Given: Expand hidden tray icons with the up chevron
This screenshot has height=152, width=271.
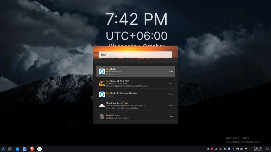Looking at the screenshot, I should point(250,149).
